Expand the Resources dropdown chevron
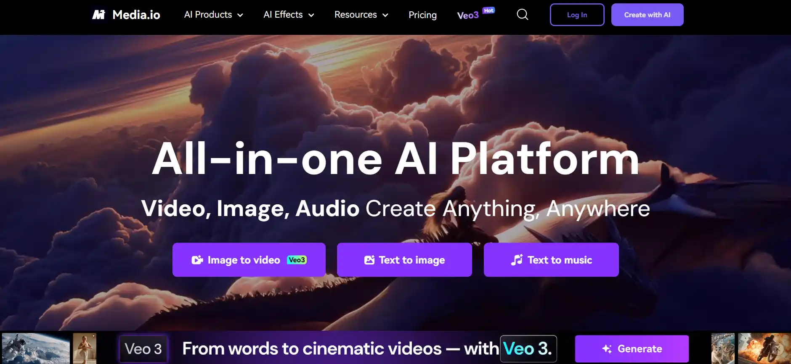Screen dimensions: 791x364 point(385,15)
